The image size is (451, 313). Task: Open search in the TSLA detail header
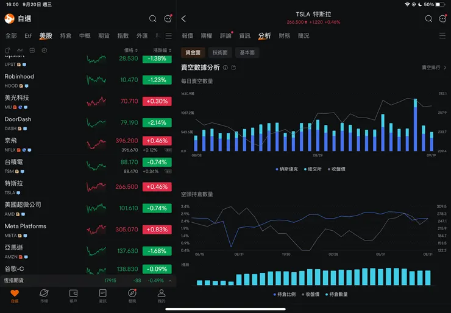point(428,19)
